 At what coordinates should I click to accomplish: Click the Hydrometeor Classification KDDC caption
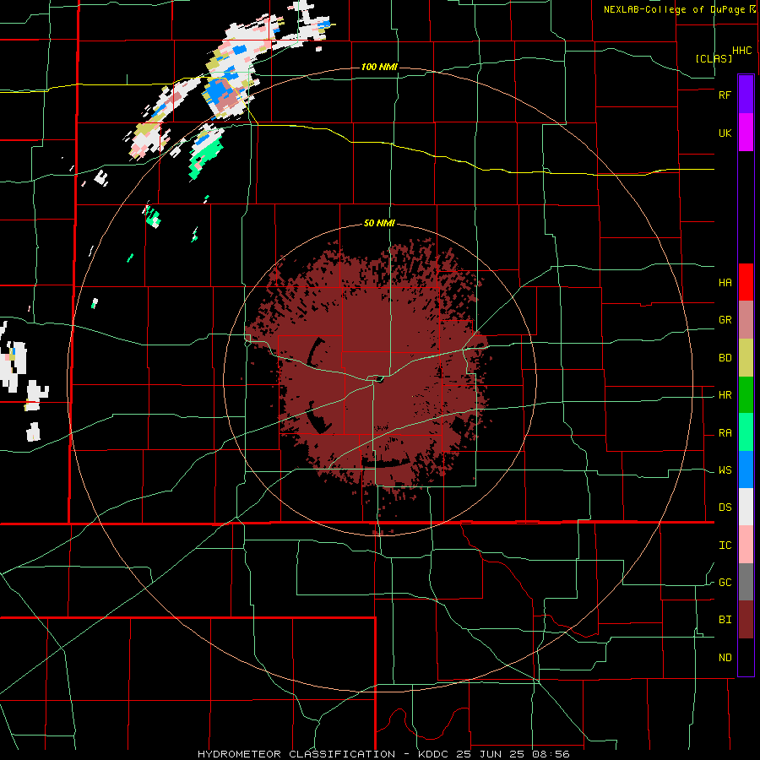click(383, 754)
